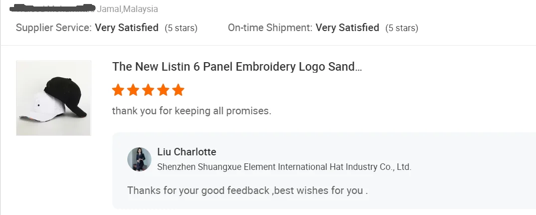Click the fourth orange rating star
The height and width of the screenshot is (215, 536).
point(163,90)
